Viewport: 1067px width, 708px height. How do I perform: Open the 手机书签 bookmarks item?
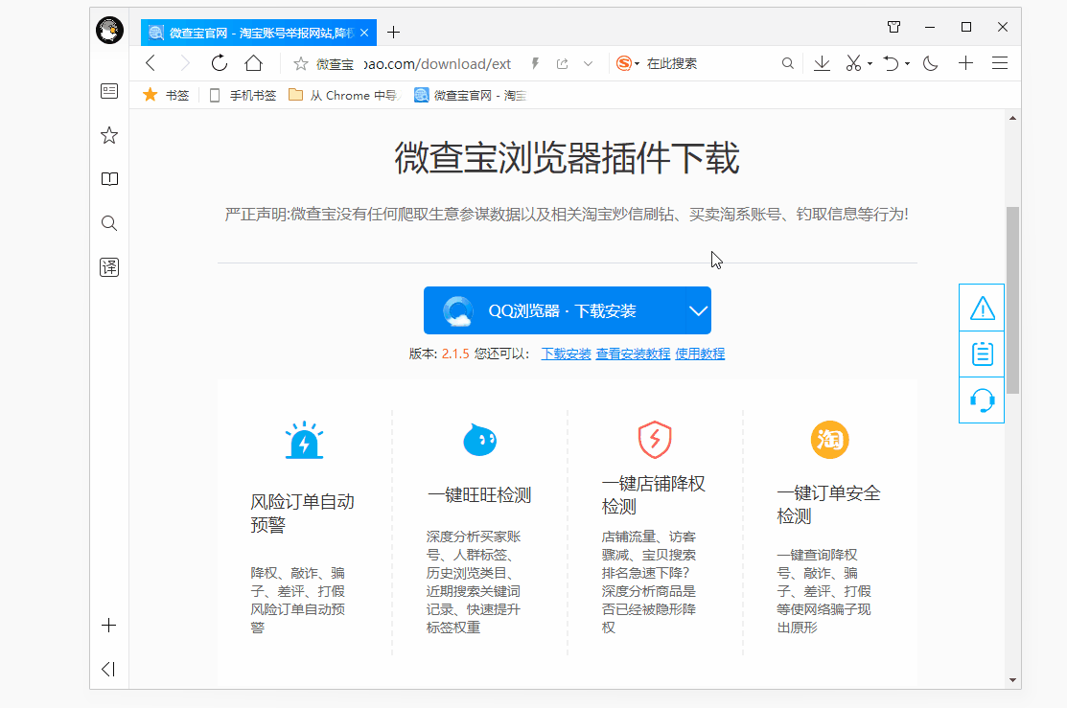coord(243,95)
